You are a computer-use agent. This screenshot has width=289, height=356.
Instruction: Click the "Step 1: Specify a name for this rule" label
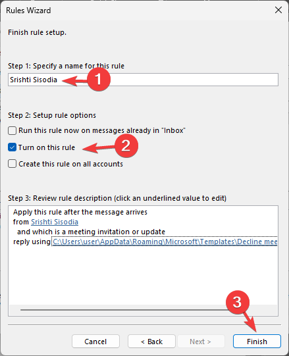click(x=66, y=66)
